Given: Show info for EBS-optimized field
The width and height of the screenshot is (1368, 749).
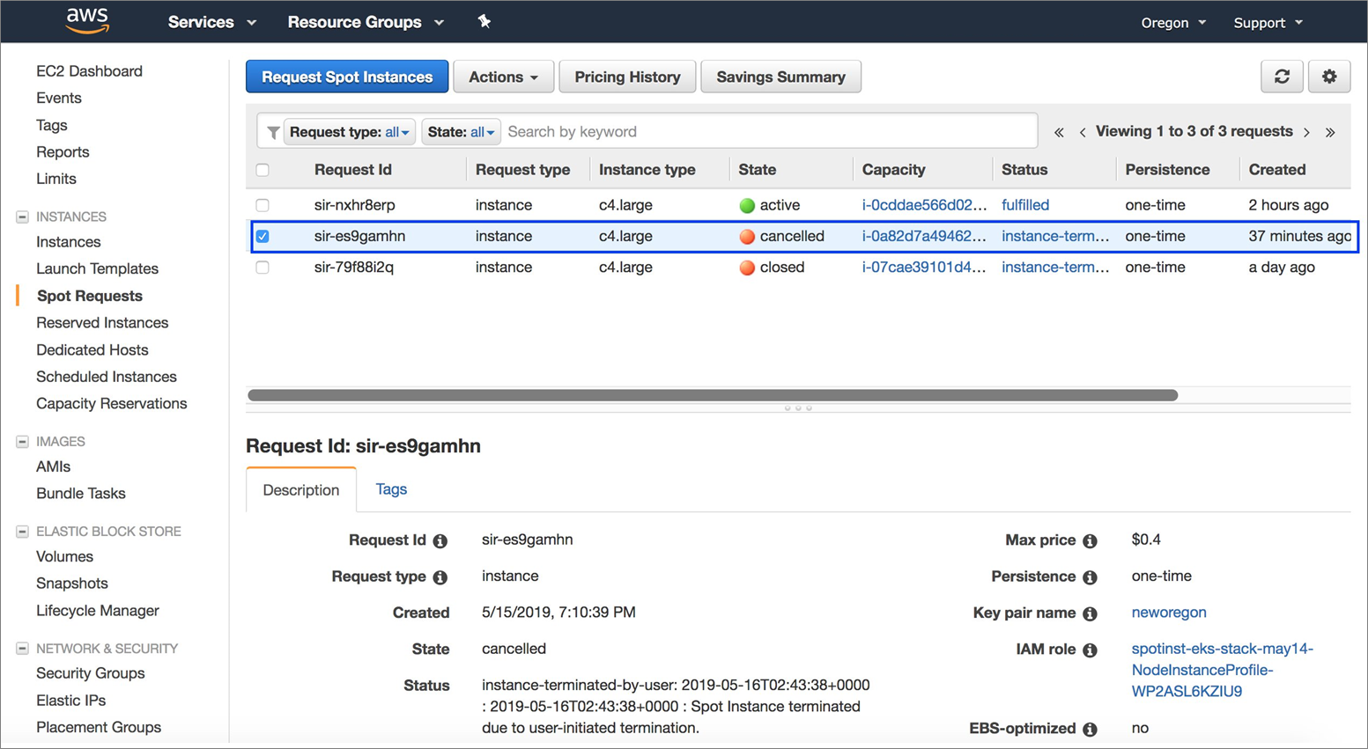Looking at the screenshot, I should (x=1090, y=729).
